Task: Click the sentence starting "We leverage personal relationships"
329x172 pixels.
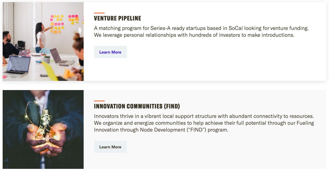Action: (194, 35)
